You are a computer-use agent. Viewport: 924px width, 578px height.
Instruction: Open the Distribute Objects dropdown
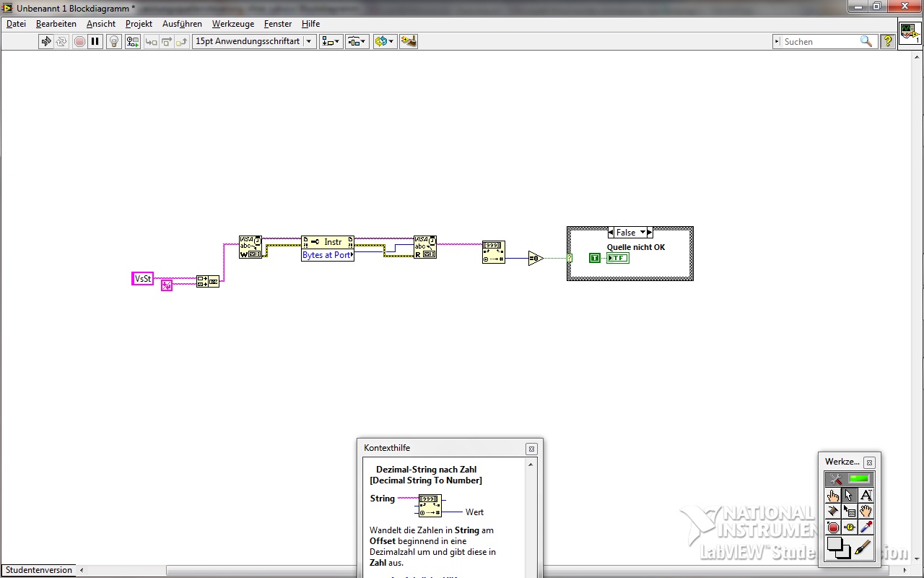357,41
